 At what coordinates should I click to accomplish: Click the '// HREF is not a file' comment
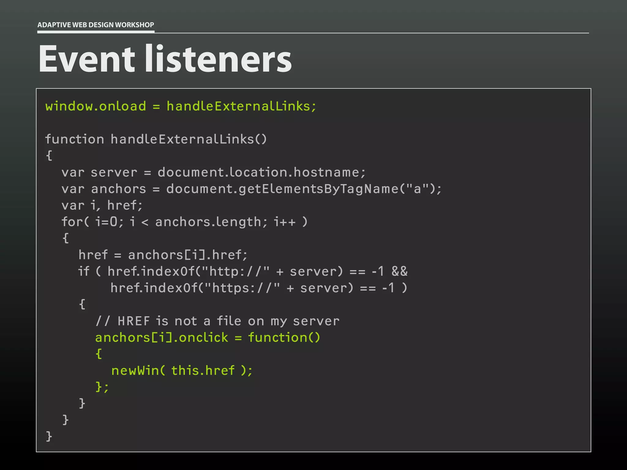coord(217,321)
